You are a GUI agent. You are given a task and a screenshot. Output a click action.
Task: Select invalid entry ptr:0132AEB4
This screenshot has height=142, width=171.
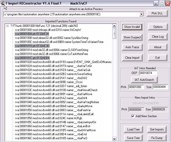tap(32, 58)
